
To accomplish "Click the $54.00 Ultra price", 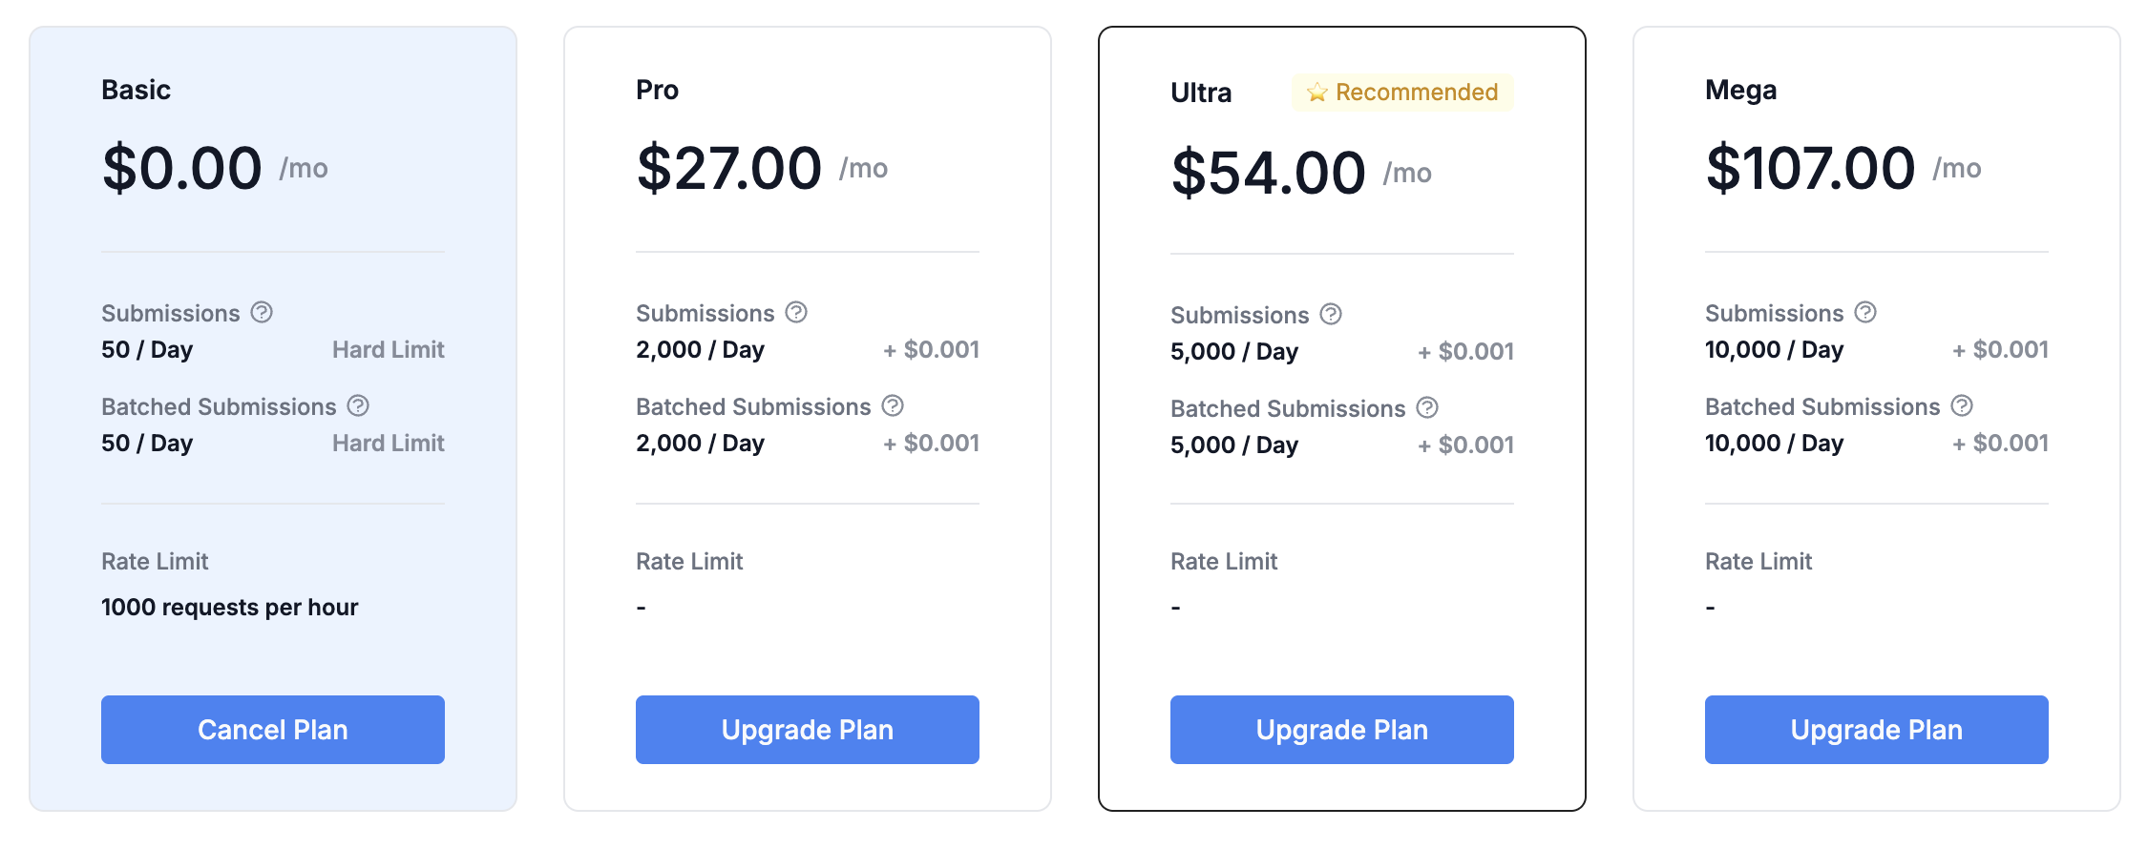I will click(x=1269, y=173).
